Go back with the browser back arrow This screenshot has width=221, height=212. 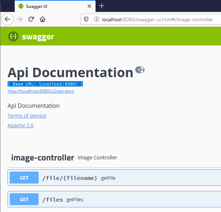tap(8, 19)
